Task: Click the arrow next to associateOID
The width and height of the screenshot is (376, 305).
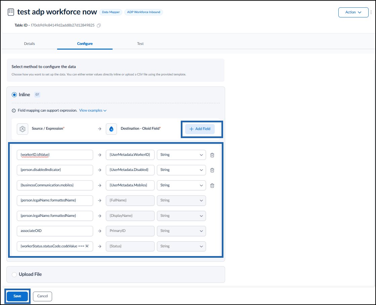Action: [99, 231]
